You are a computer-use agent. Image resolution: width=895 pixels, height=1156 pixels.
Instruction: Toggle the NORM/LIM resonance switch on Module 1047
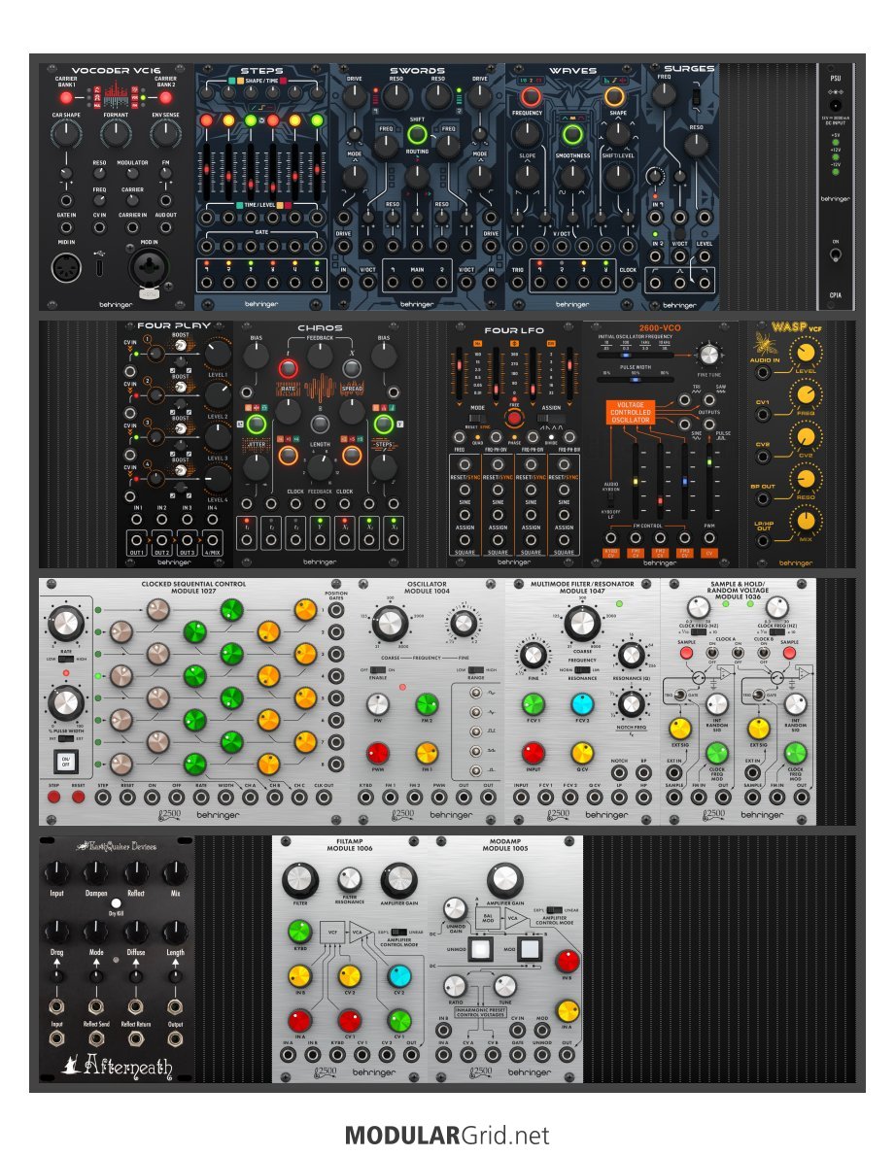pos(582,669)
